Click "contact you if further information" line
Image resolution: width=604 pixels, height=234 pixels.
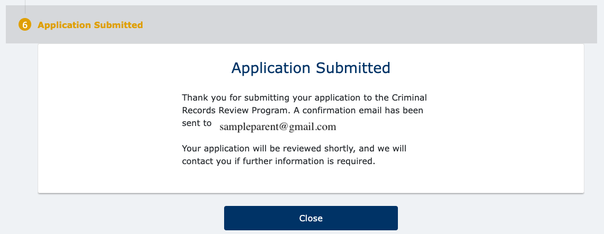(x=254, y=161)
